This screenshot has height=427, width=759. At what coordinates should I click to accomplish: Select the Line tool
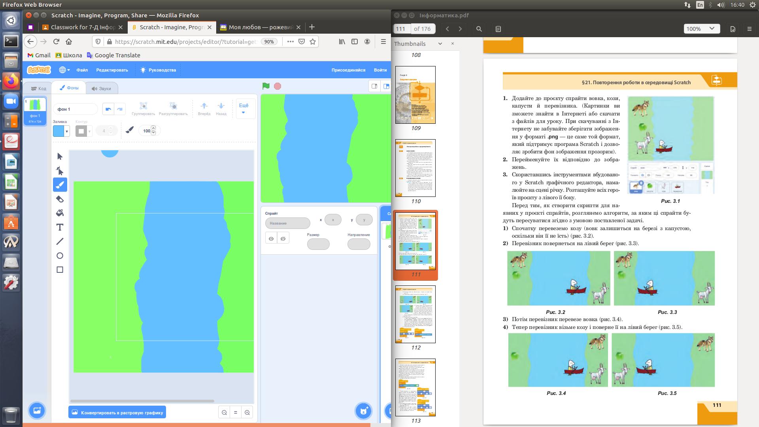(x=60, y=241)
